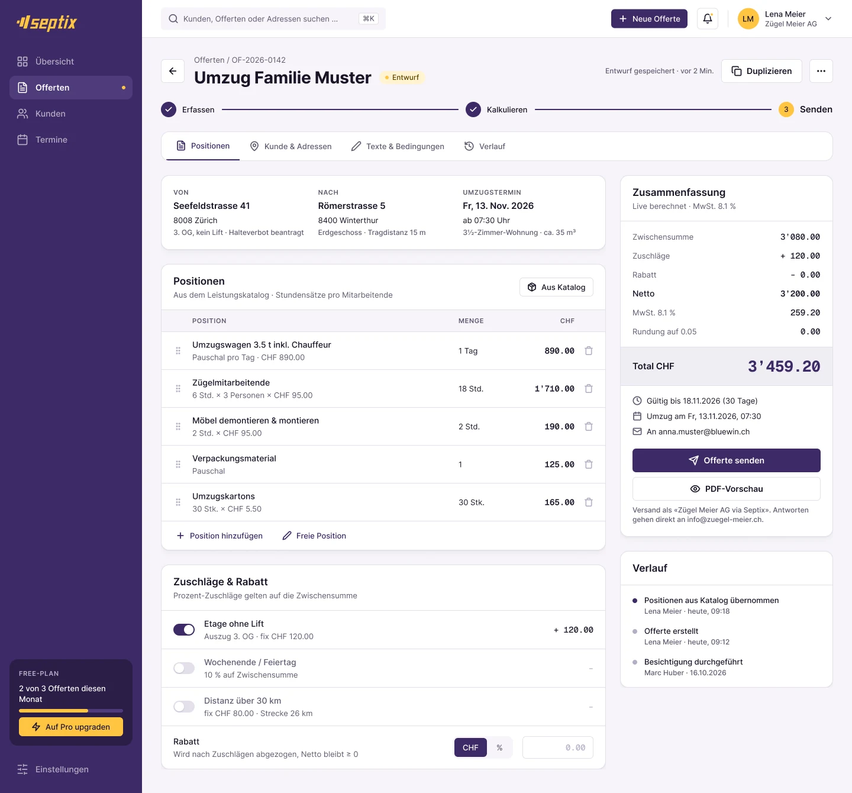Viewport: 852px width, 793px height.
Task: Switch to the Kunde & Adressen tab
Action: 291,146
